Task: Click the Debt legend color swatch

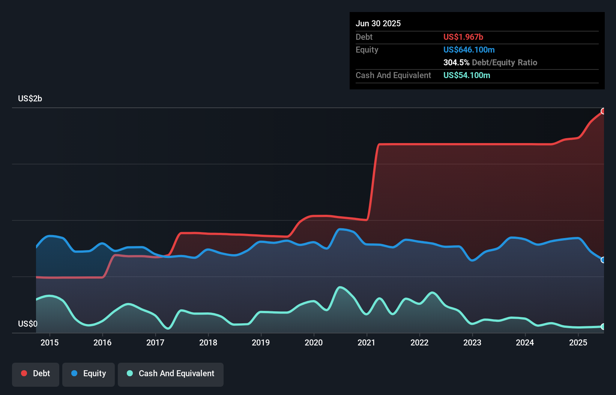Action: (24, 373)
